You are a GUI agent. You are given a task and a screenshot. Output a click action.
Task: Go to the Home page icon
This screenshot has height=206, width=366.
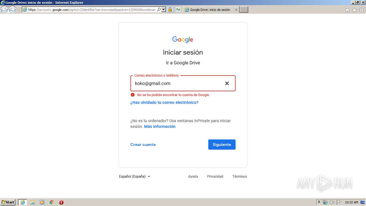(x=347, y=10)
